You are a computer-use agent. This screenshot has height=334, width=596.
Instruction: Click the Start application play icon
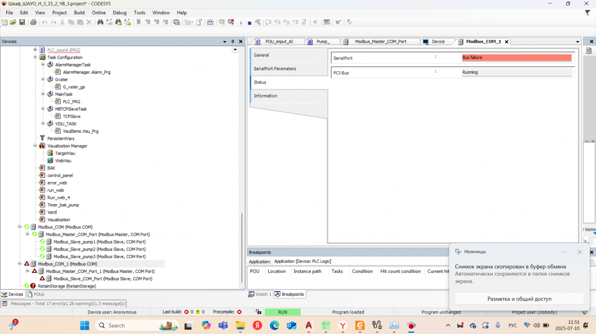pyautogui.click(x=241, y=23)
